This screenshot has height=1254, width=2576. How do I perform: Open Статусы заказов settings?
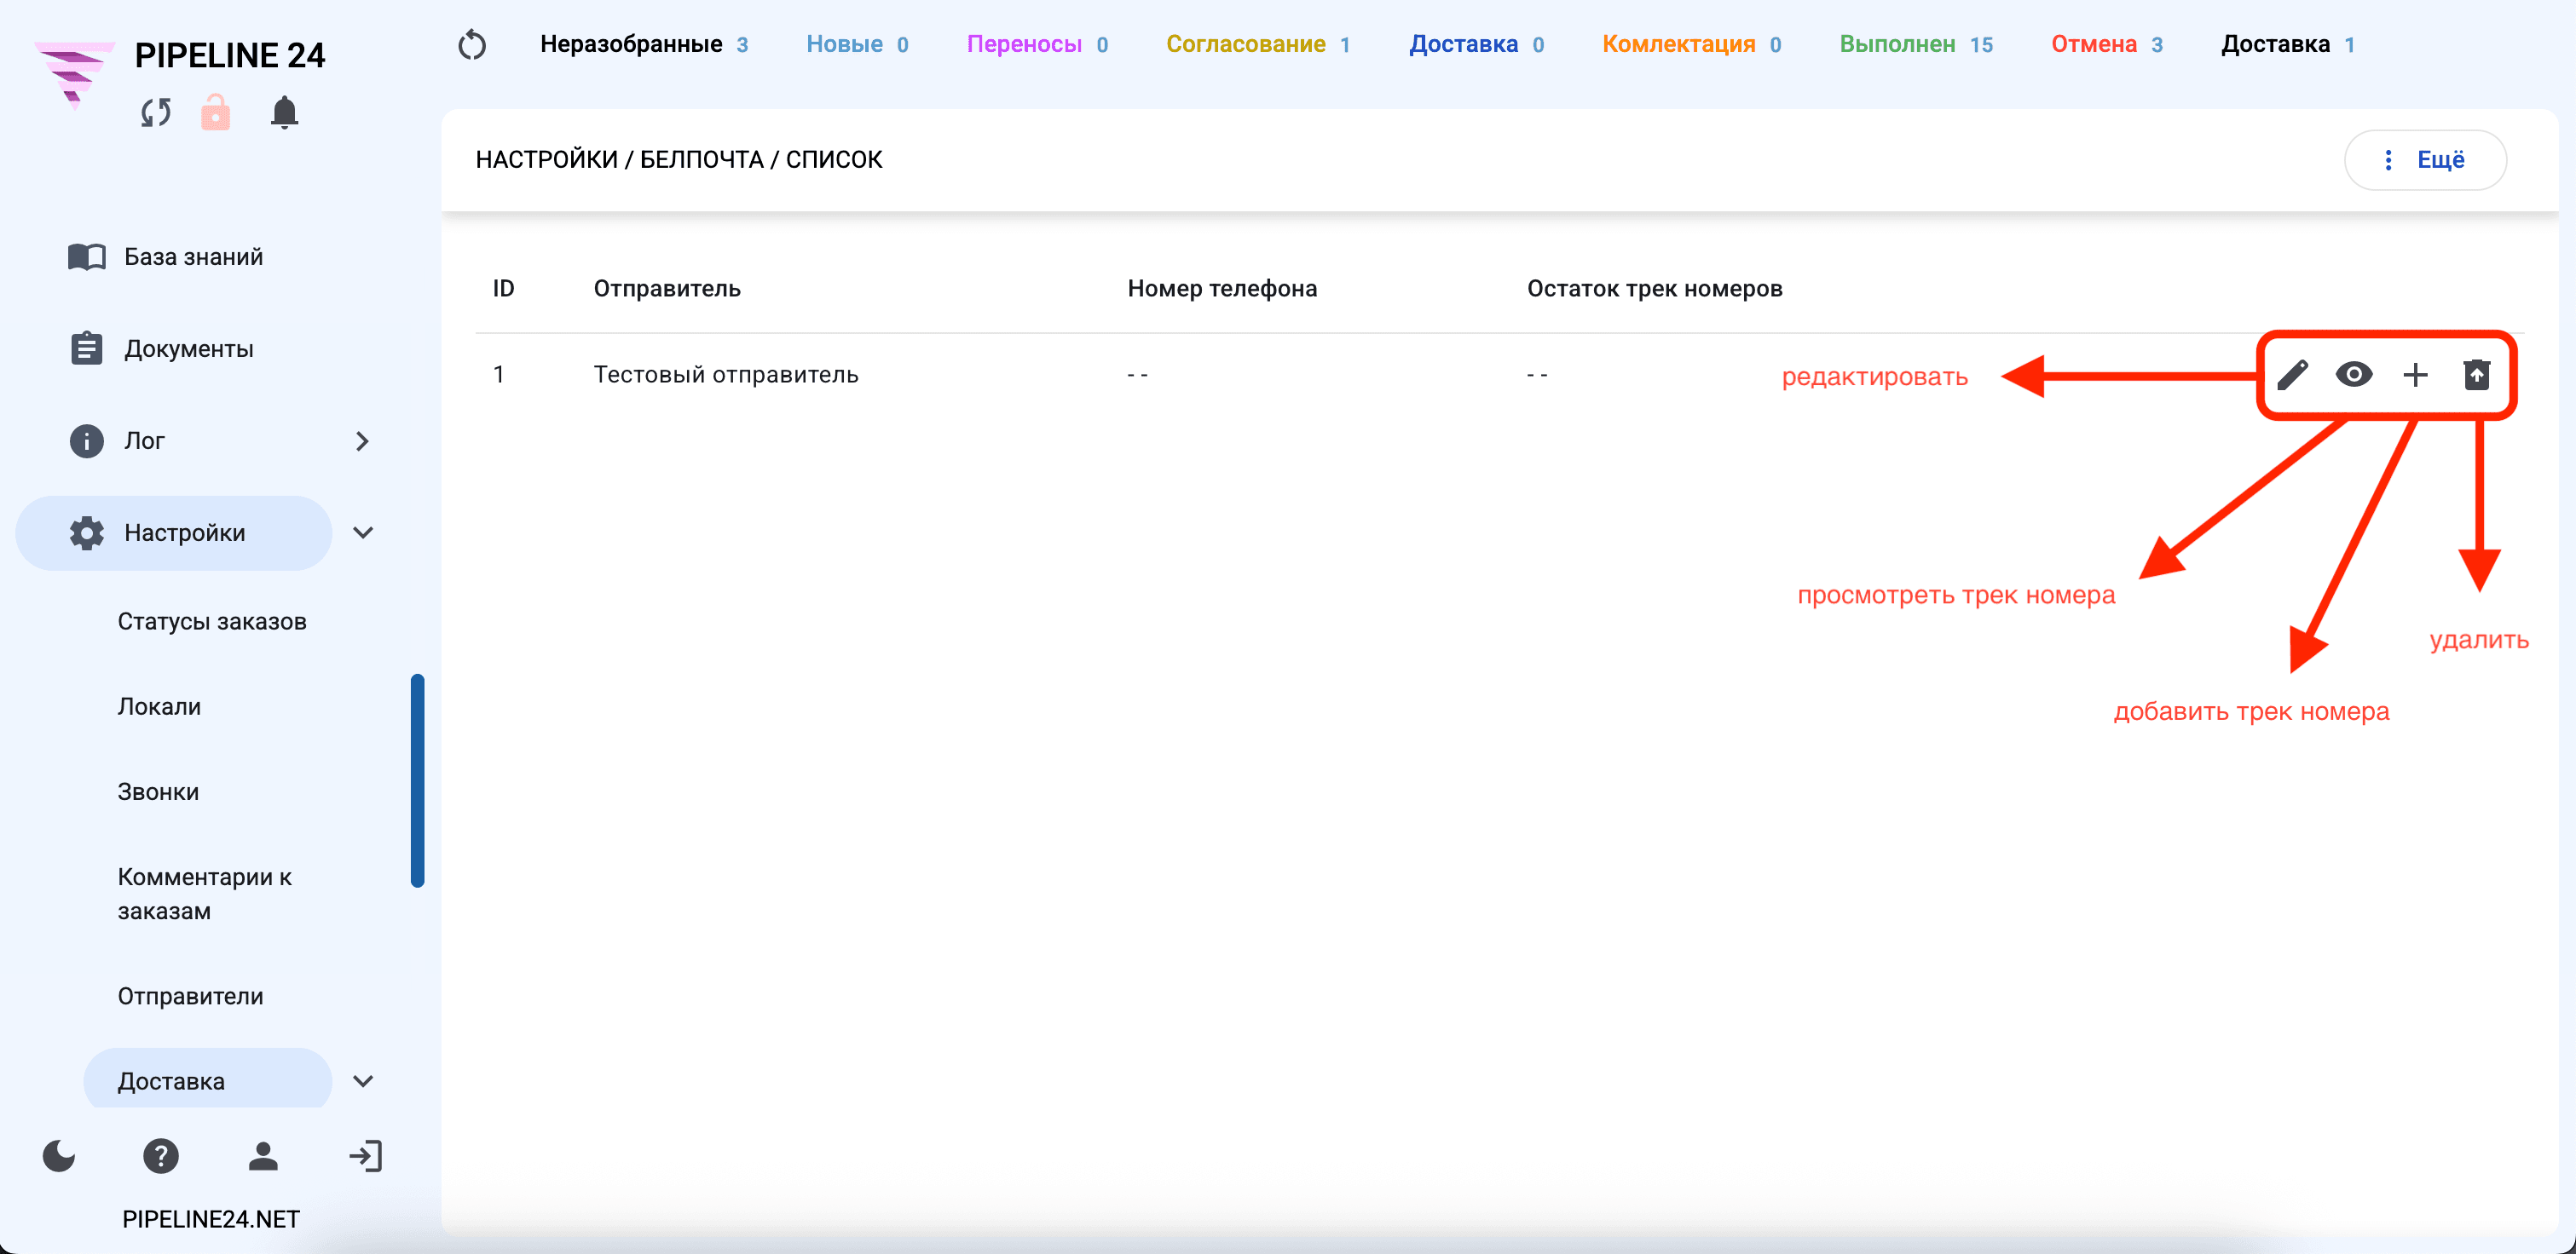click(x=212, y=622)
